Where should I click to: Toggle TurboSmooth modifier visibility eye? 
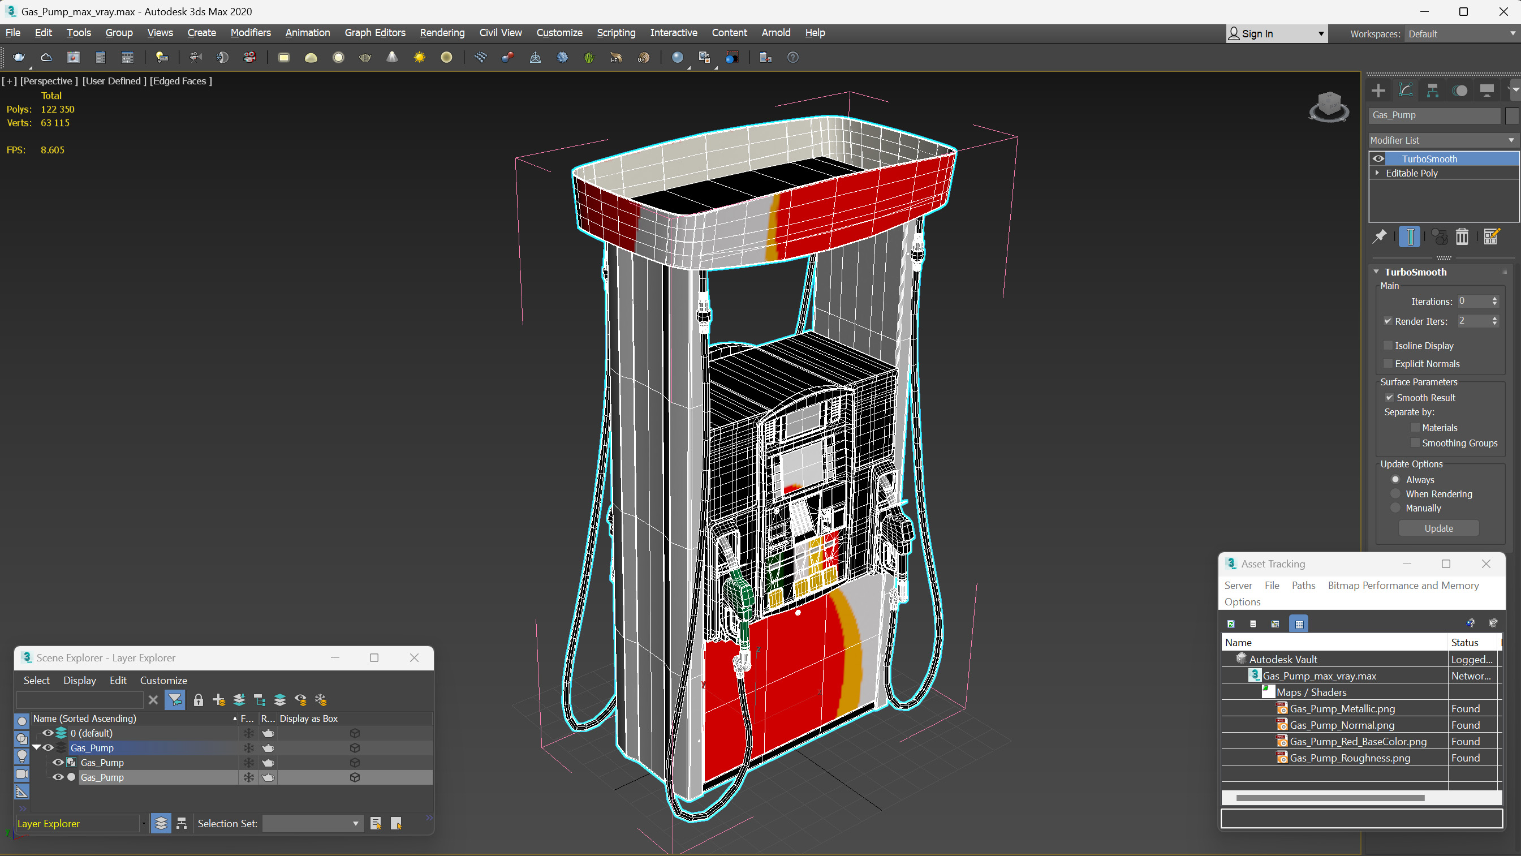[1378, 159]
